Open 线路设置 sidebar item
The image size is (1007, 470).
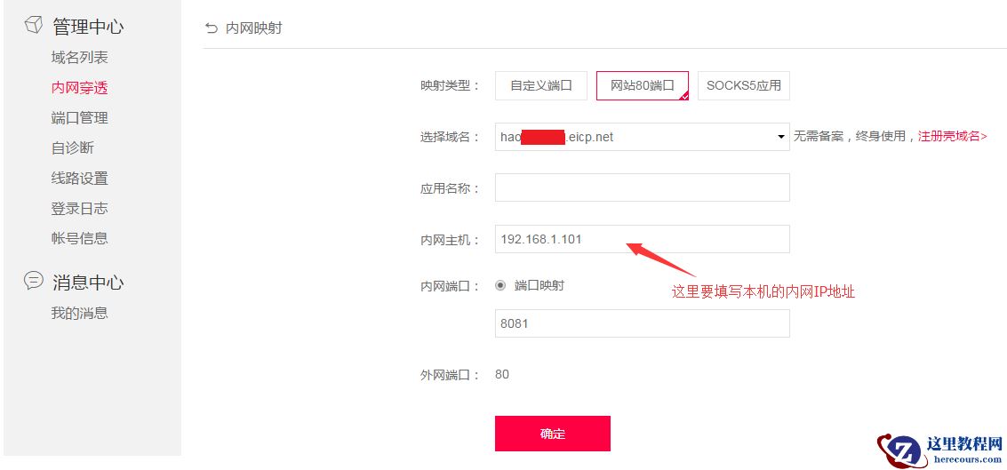point(80,178)
